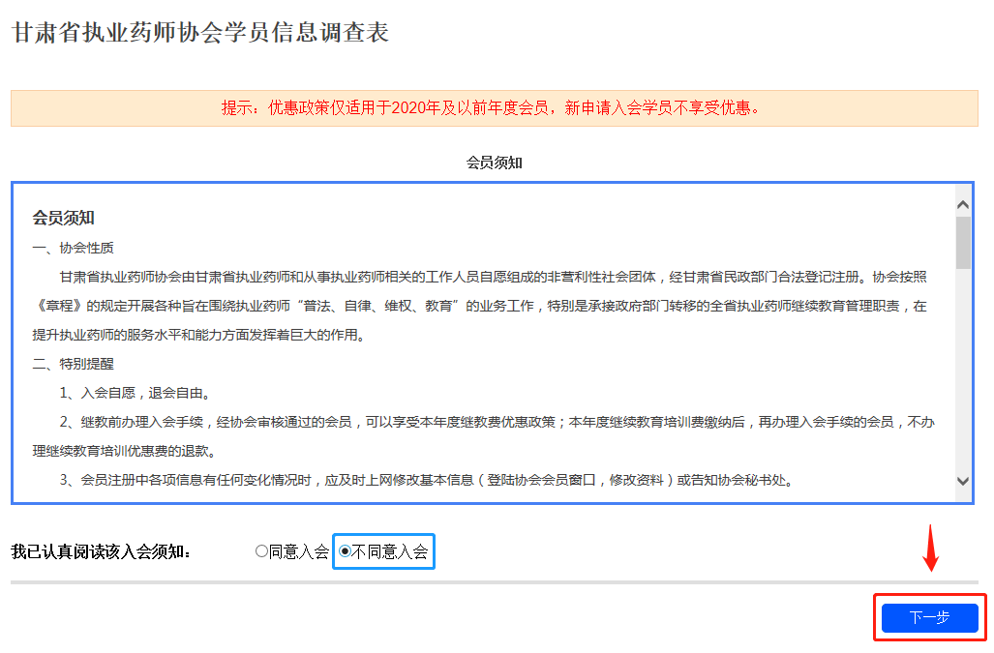
Task: Click the 下一步 button
Action: click(x=929, y=617)
